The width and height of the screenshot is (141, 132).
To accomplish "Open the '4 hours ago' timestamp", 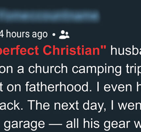I will pyautogui.click(x=24, y=34).
